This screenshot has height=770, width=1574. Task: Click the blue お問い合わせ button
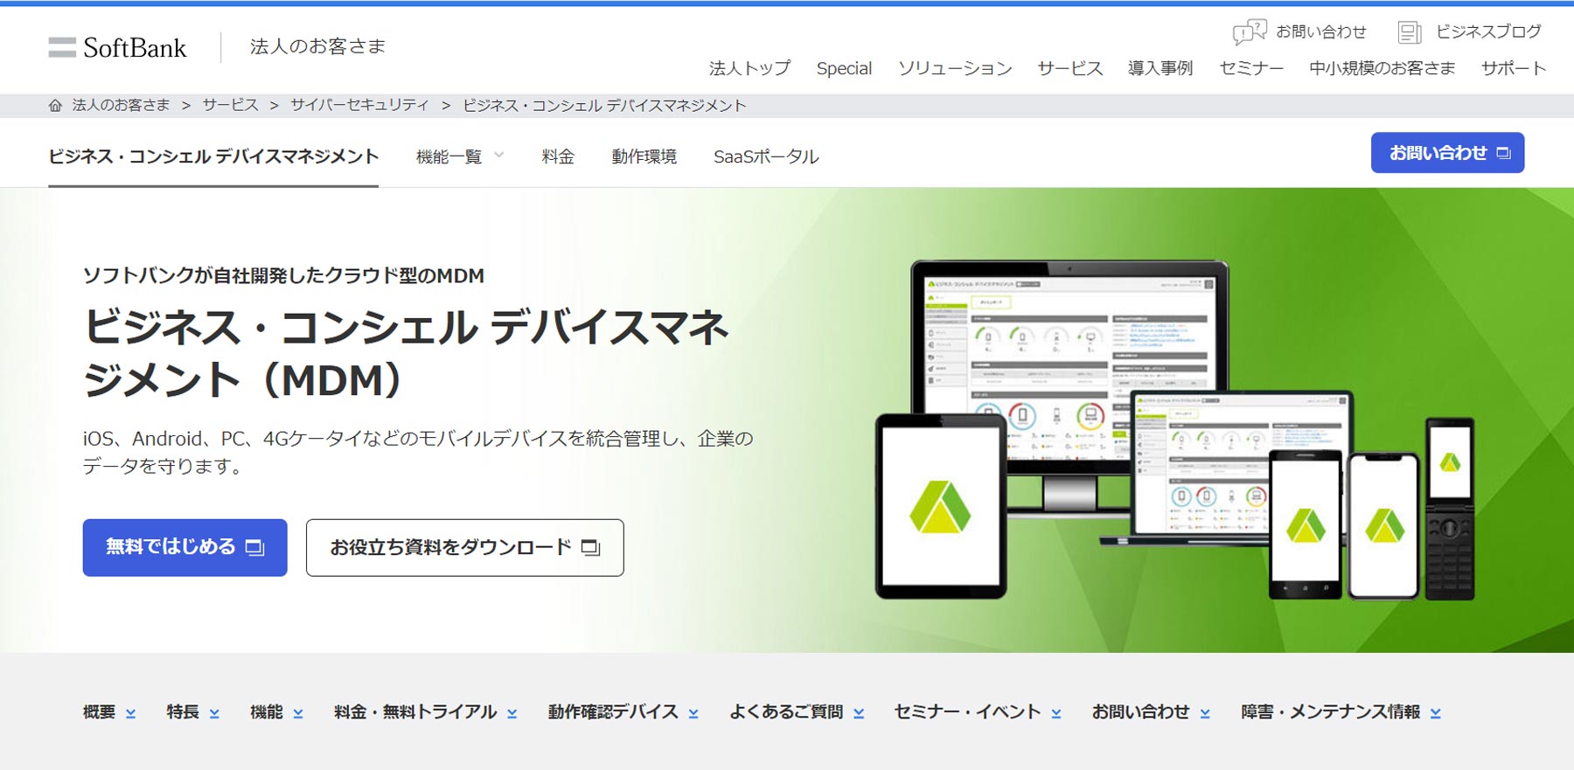(x=1447, y=153)
